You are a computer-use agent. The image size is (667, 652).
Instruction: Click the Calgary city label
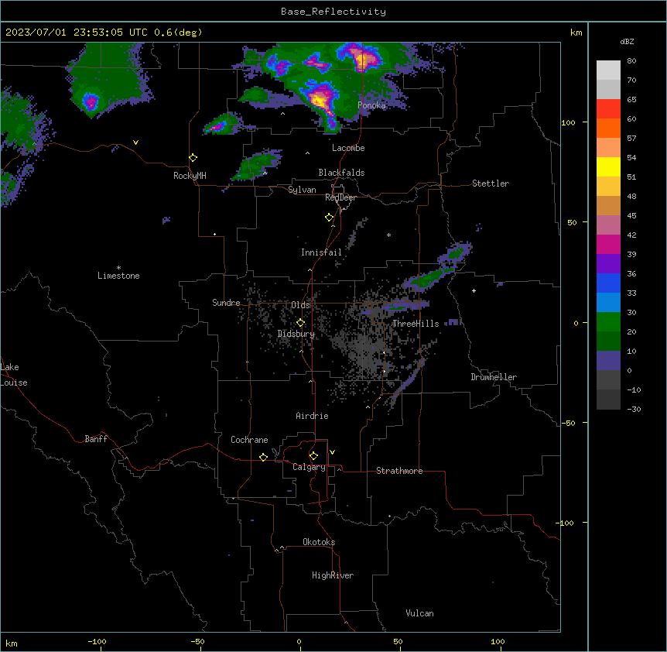point(309,467)
